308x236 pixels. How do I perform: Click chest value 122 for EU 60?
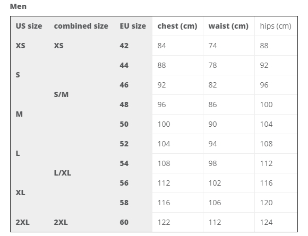click(x=177, y=222)
